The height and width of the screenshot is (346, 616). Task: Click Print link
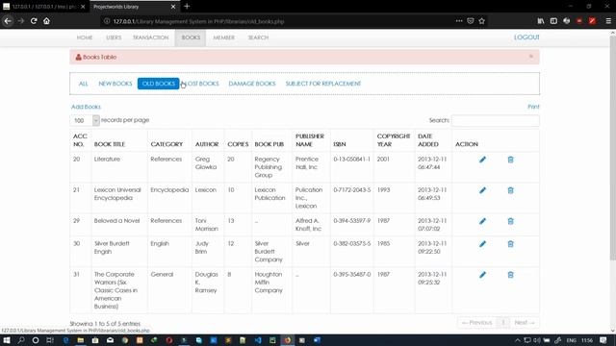(533, 107)
